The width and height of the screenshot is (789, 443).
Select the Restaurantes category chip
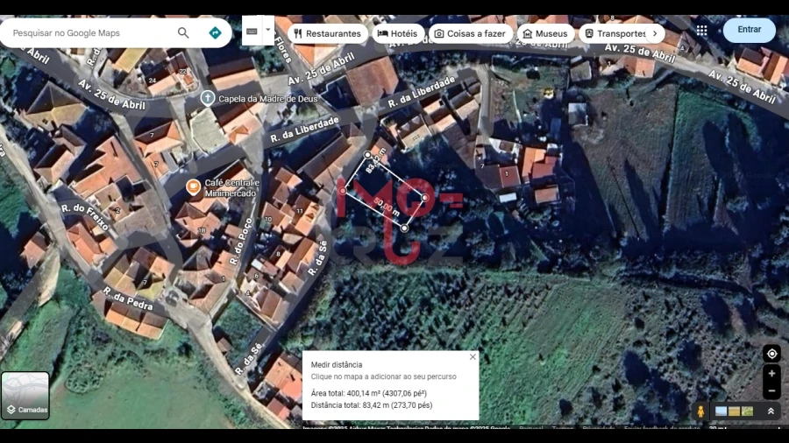(326, 33)
